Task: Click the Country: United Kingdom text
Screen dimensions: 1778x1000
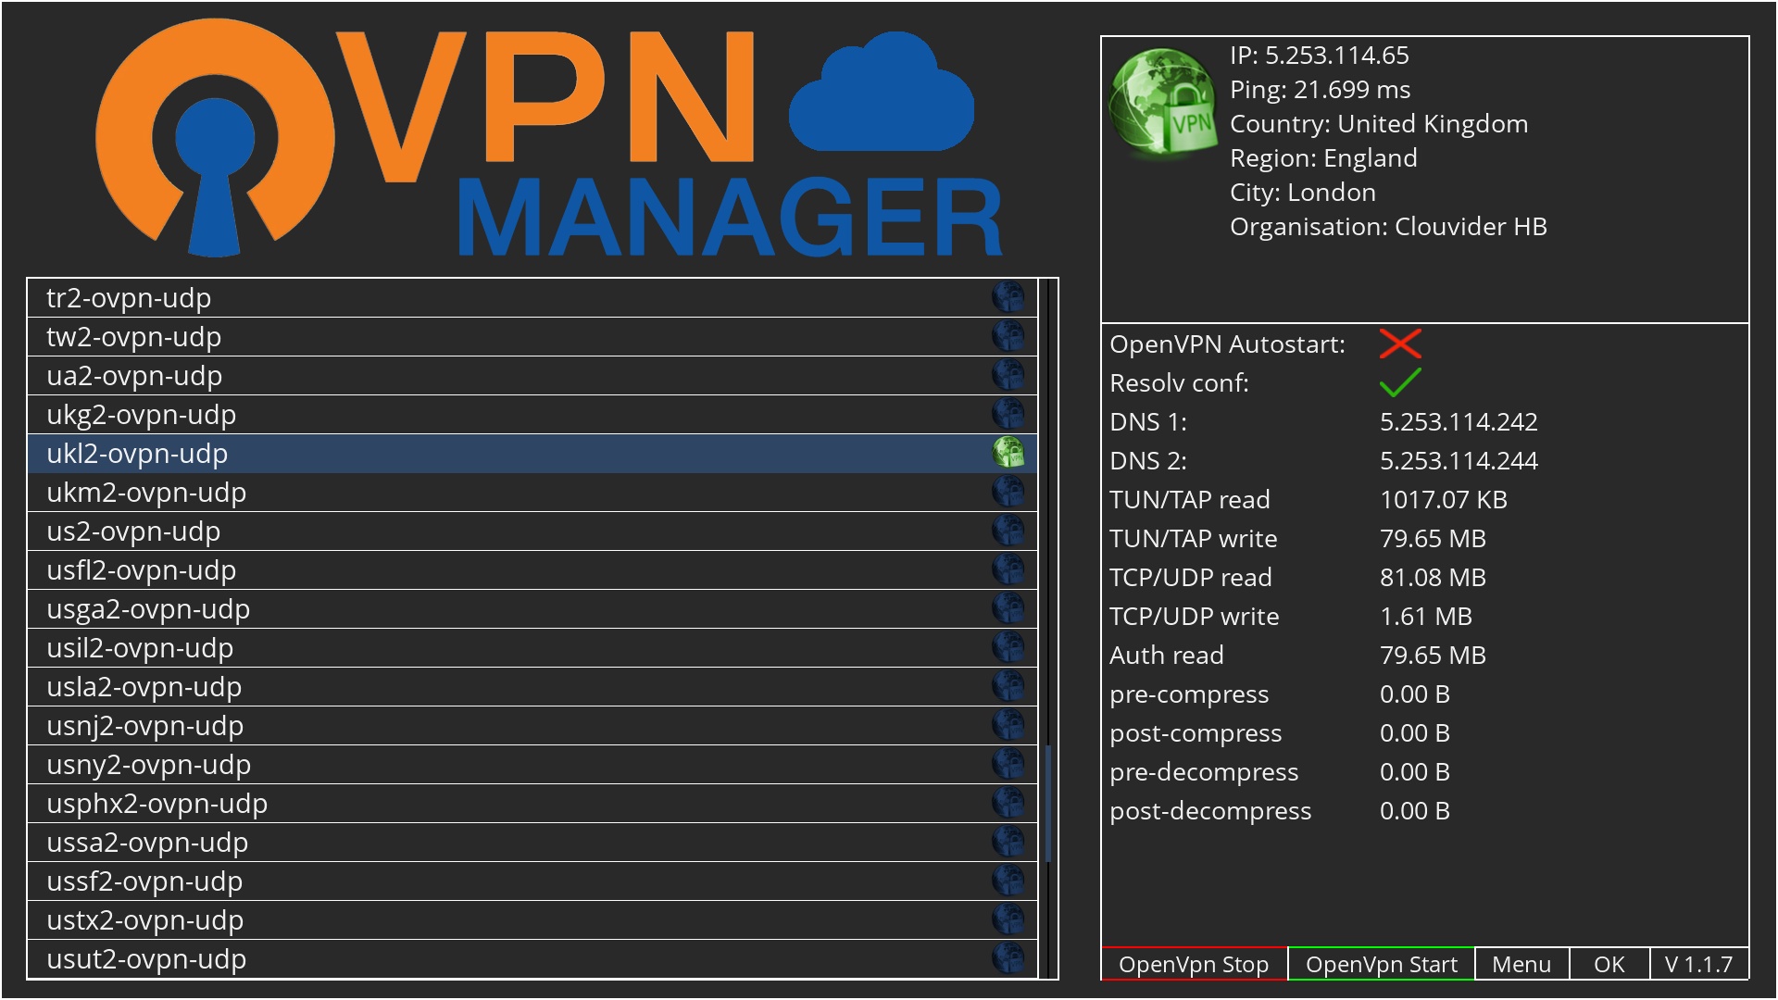Action: [1379, 124]
